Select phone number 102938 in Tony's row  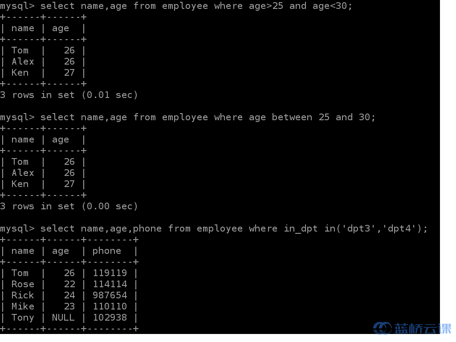tap(110, 318)
